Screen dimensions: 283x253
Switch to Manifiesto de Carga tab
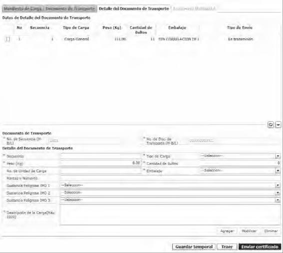click(23, 8)
